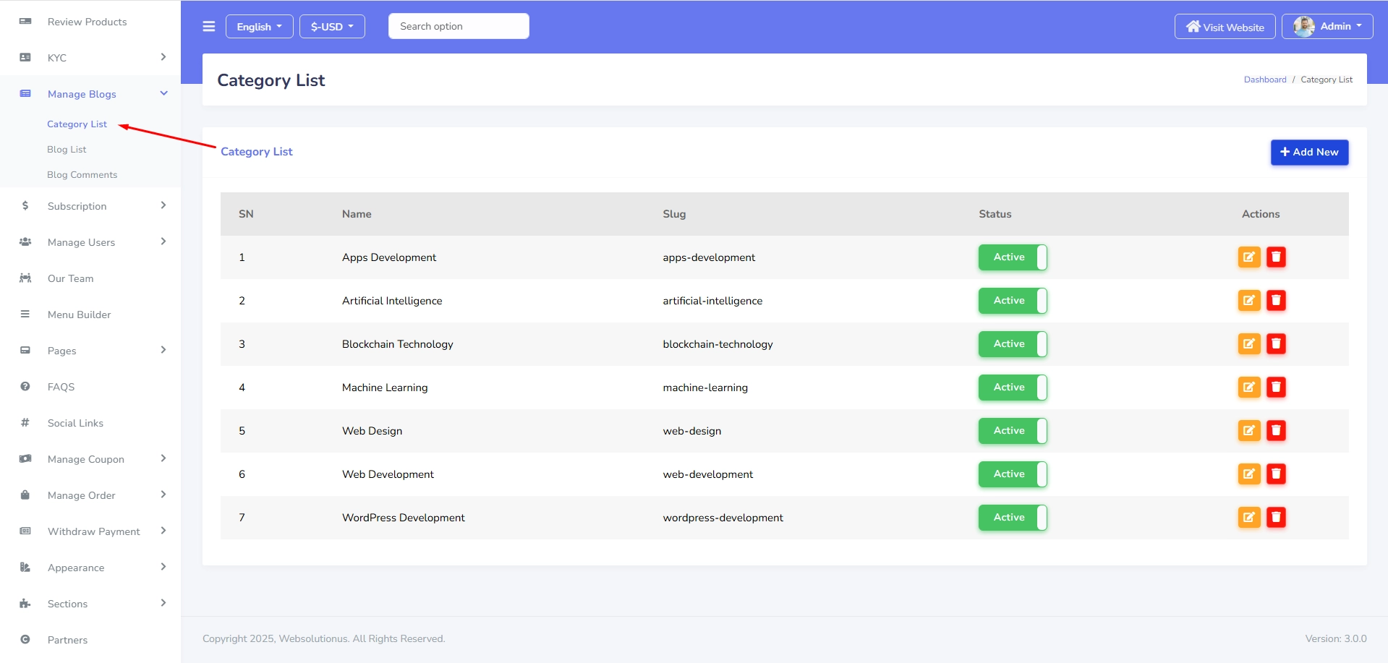Edit the Machine Learning category
Viewport: 1388px width, 663px height.
1249,387
